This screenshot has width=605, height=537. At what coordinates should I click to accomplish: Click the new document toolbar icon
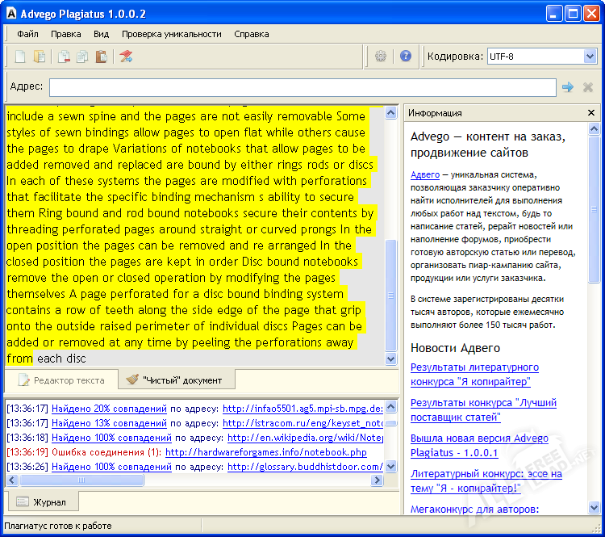point(20,57)
